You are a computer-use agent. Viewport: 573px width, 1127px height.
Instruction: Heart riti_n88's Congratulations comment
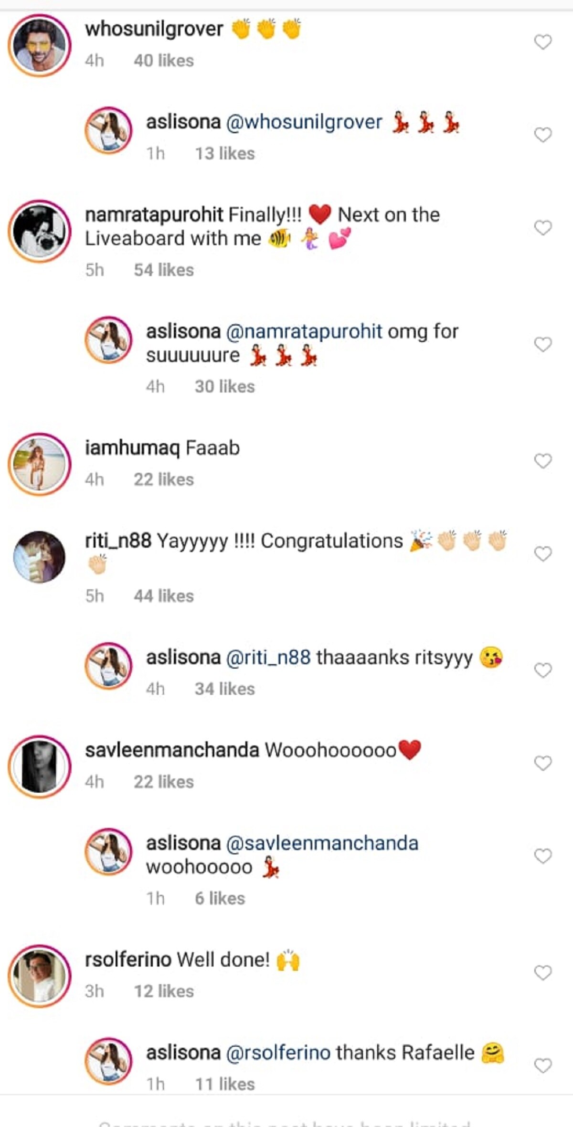pyautogui.click(x=543, y=554)
